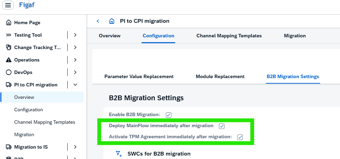Expand the Testing Tool submenu chevron
This screenshot has width=340, height=159.
pyautogui.click(x=75, y=35)
